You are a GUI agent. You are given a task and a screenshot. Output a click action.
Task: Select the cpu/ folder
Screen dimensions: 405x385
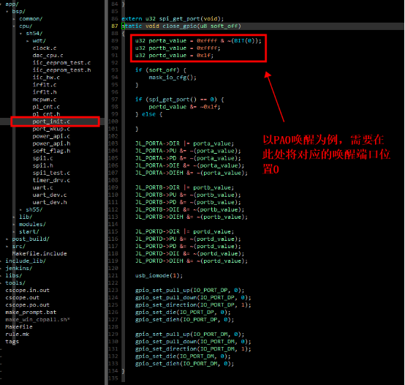coord(26,26)
